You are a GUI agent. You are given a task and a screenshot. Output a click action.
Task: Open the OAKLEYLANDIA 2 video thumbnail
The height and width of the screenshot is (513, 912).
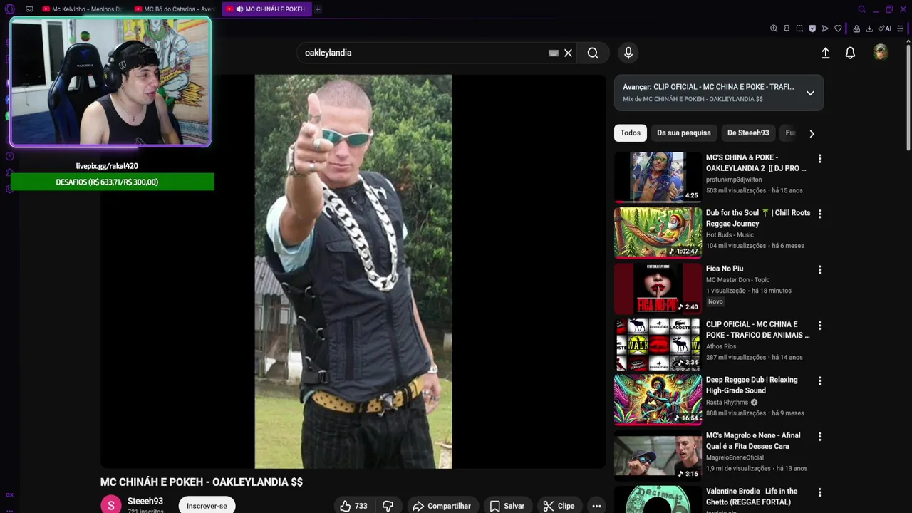(658, 177)
